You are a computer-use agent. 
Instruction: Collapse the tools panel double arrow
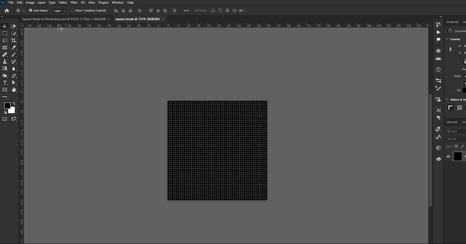(2, 17)
